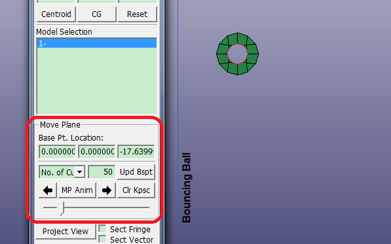The image size is (391, 244).
Task: Click the Reset button
Action: [137, 14]
